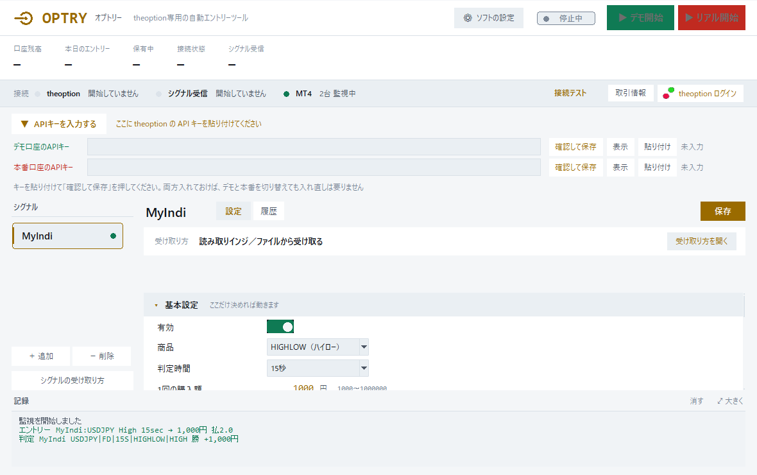Image resolution: width=757 pixels, height=475 pixels.
Task: Click the MT4 2台 監視中 status
Action: (x=319, y=94)
